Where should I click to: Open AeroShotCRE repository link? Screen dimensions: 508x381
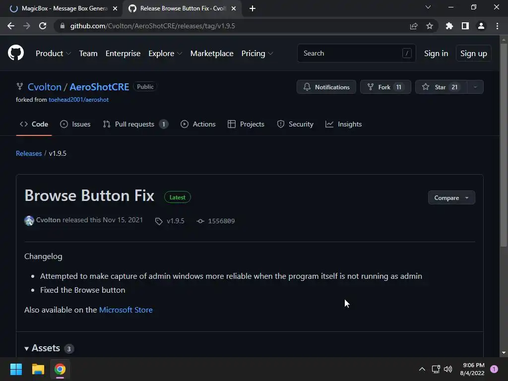point(99,87)
